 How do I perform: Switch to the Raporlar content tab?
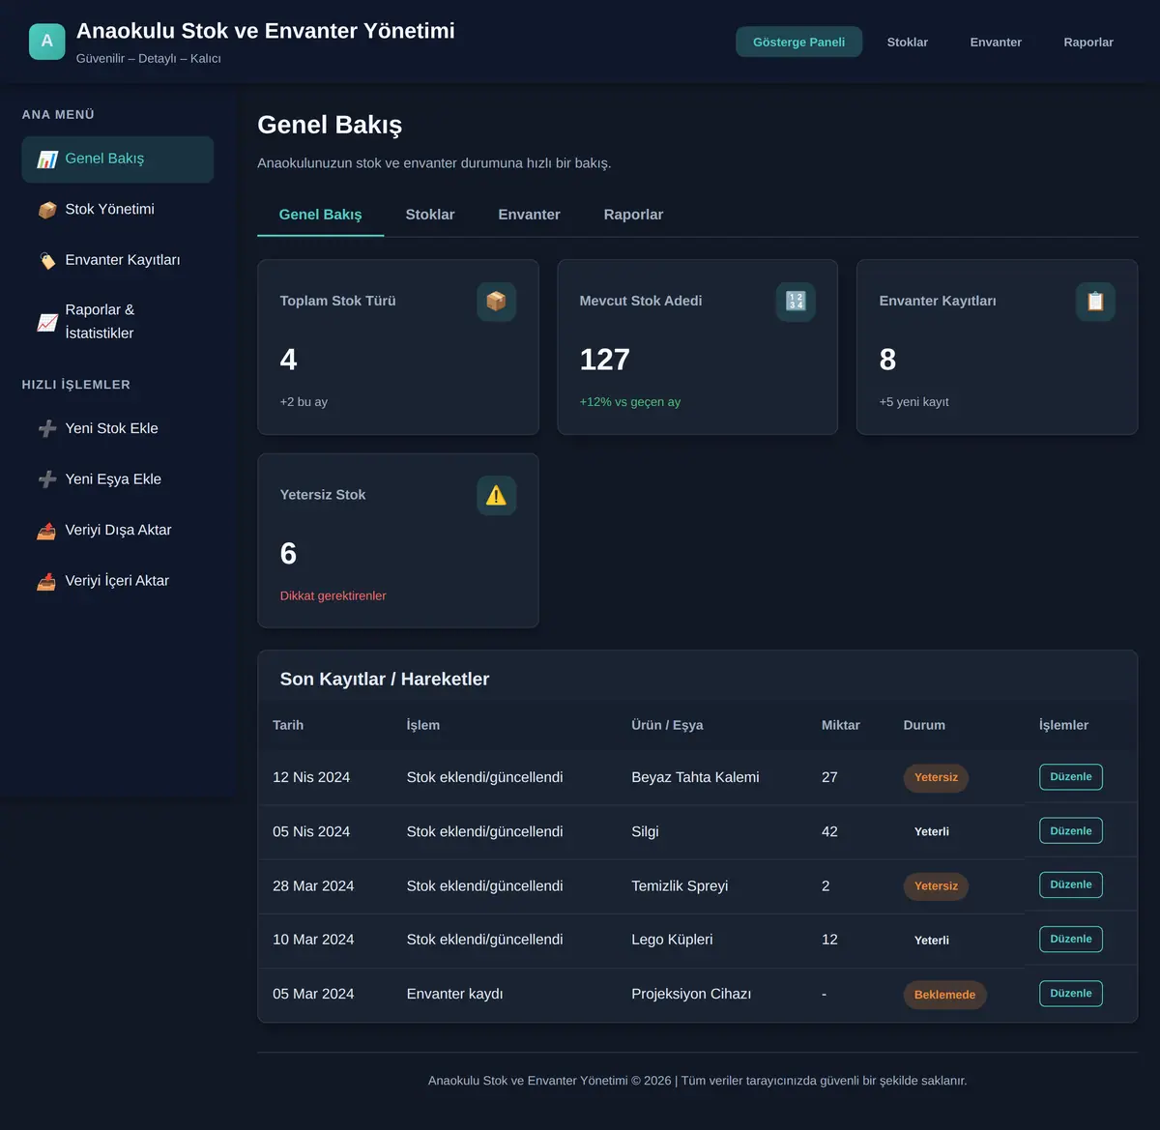point(633,215)
